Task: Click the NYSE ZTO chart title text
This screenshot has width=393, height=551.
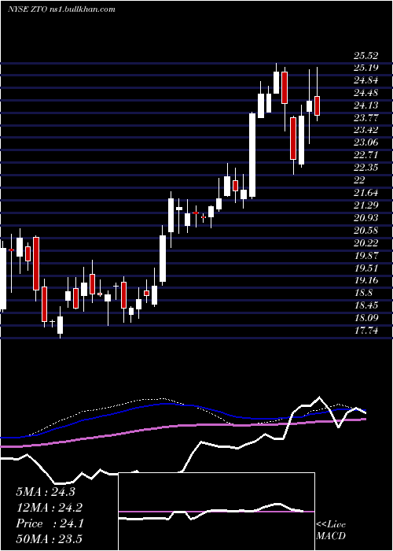Action: point(62,9)
